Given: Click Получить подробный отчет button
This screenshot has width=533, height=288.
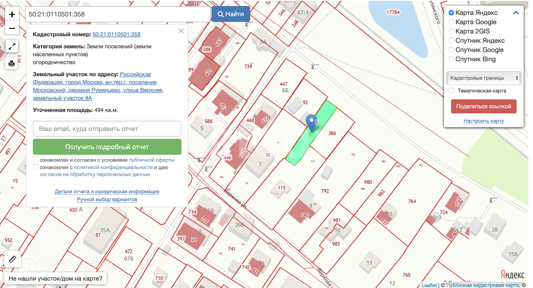Looking at the screenshot, I should point(107,147).
